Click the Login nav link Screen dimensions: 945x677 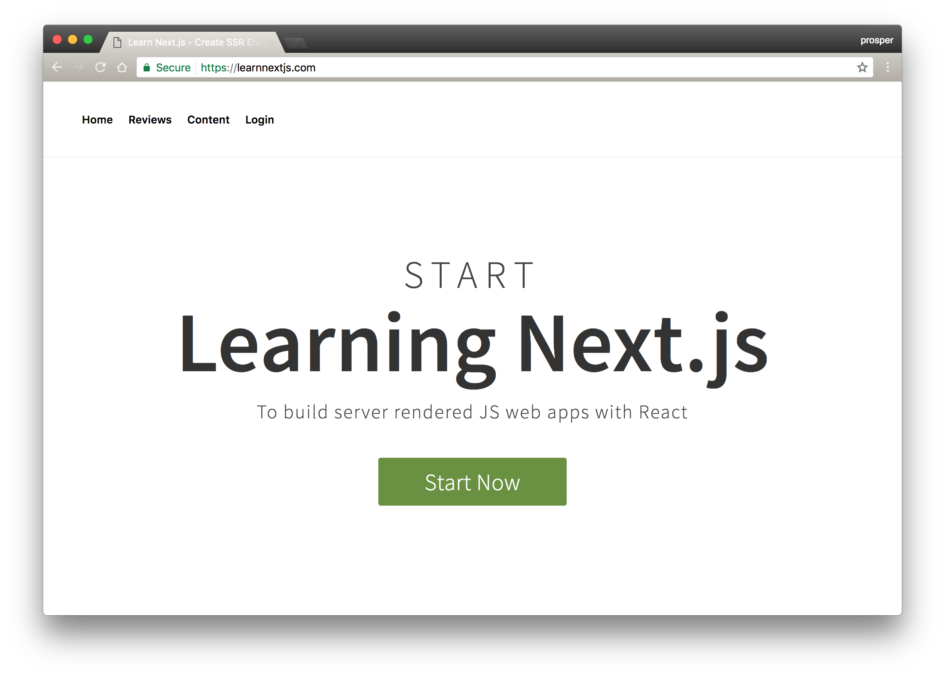click(x=259, y=120)
